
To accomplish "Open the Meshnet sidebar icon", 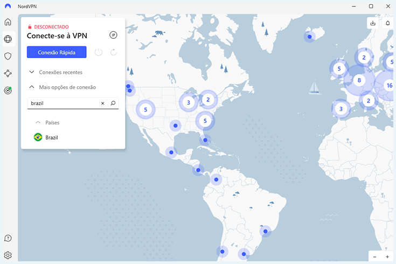I will 8,73.
